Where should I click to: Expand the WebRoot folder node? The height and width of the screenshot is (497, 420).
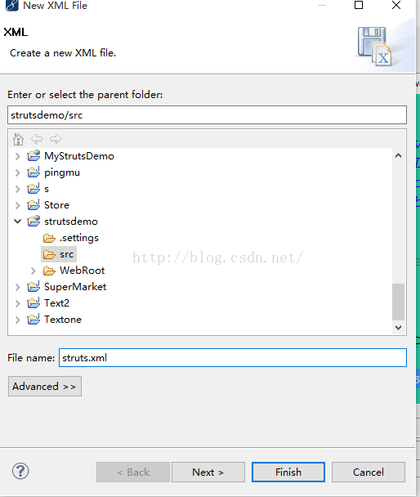34,271
